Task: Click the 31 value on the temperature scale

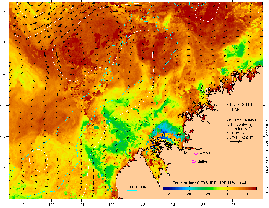Action: click(x=246, y=194)
